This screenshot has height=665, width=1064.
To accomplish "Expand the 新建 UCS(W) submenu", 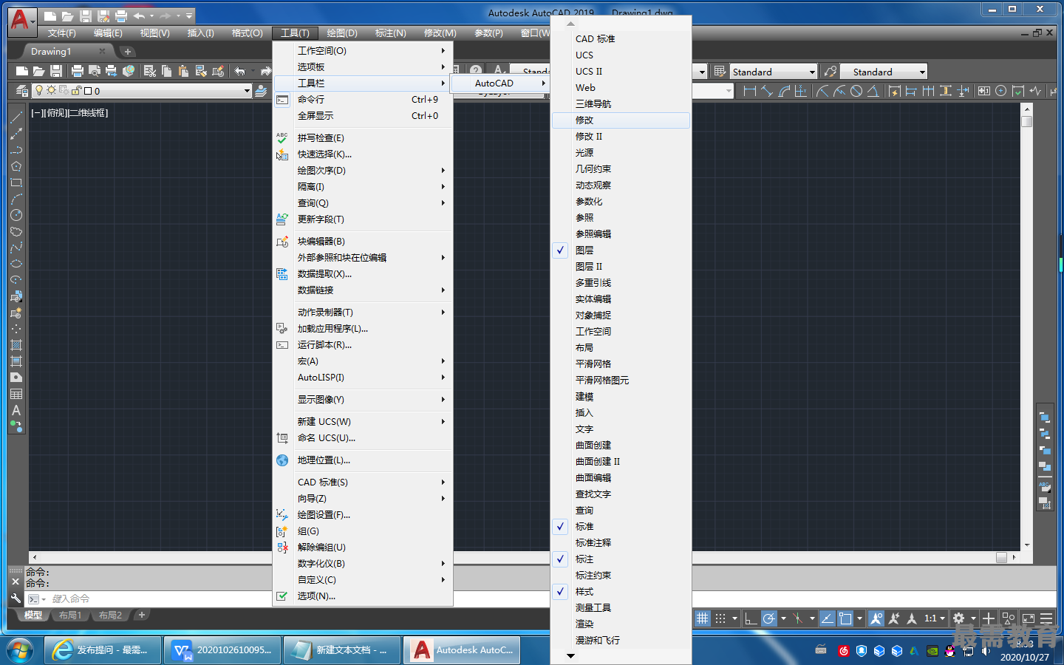I will point(363,422).
